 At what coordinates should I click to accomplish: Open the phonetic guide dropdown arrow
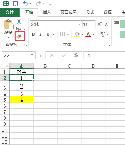coord(108,34)
